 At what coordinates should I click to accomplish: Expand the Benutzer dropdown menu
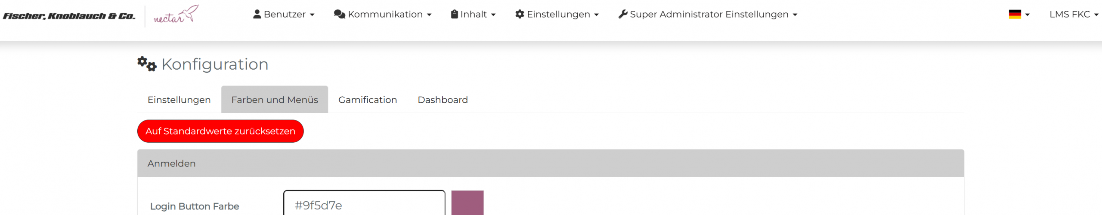pos(284,14)
